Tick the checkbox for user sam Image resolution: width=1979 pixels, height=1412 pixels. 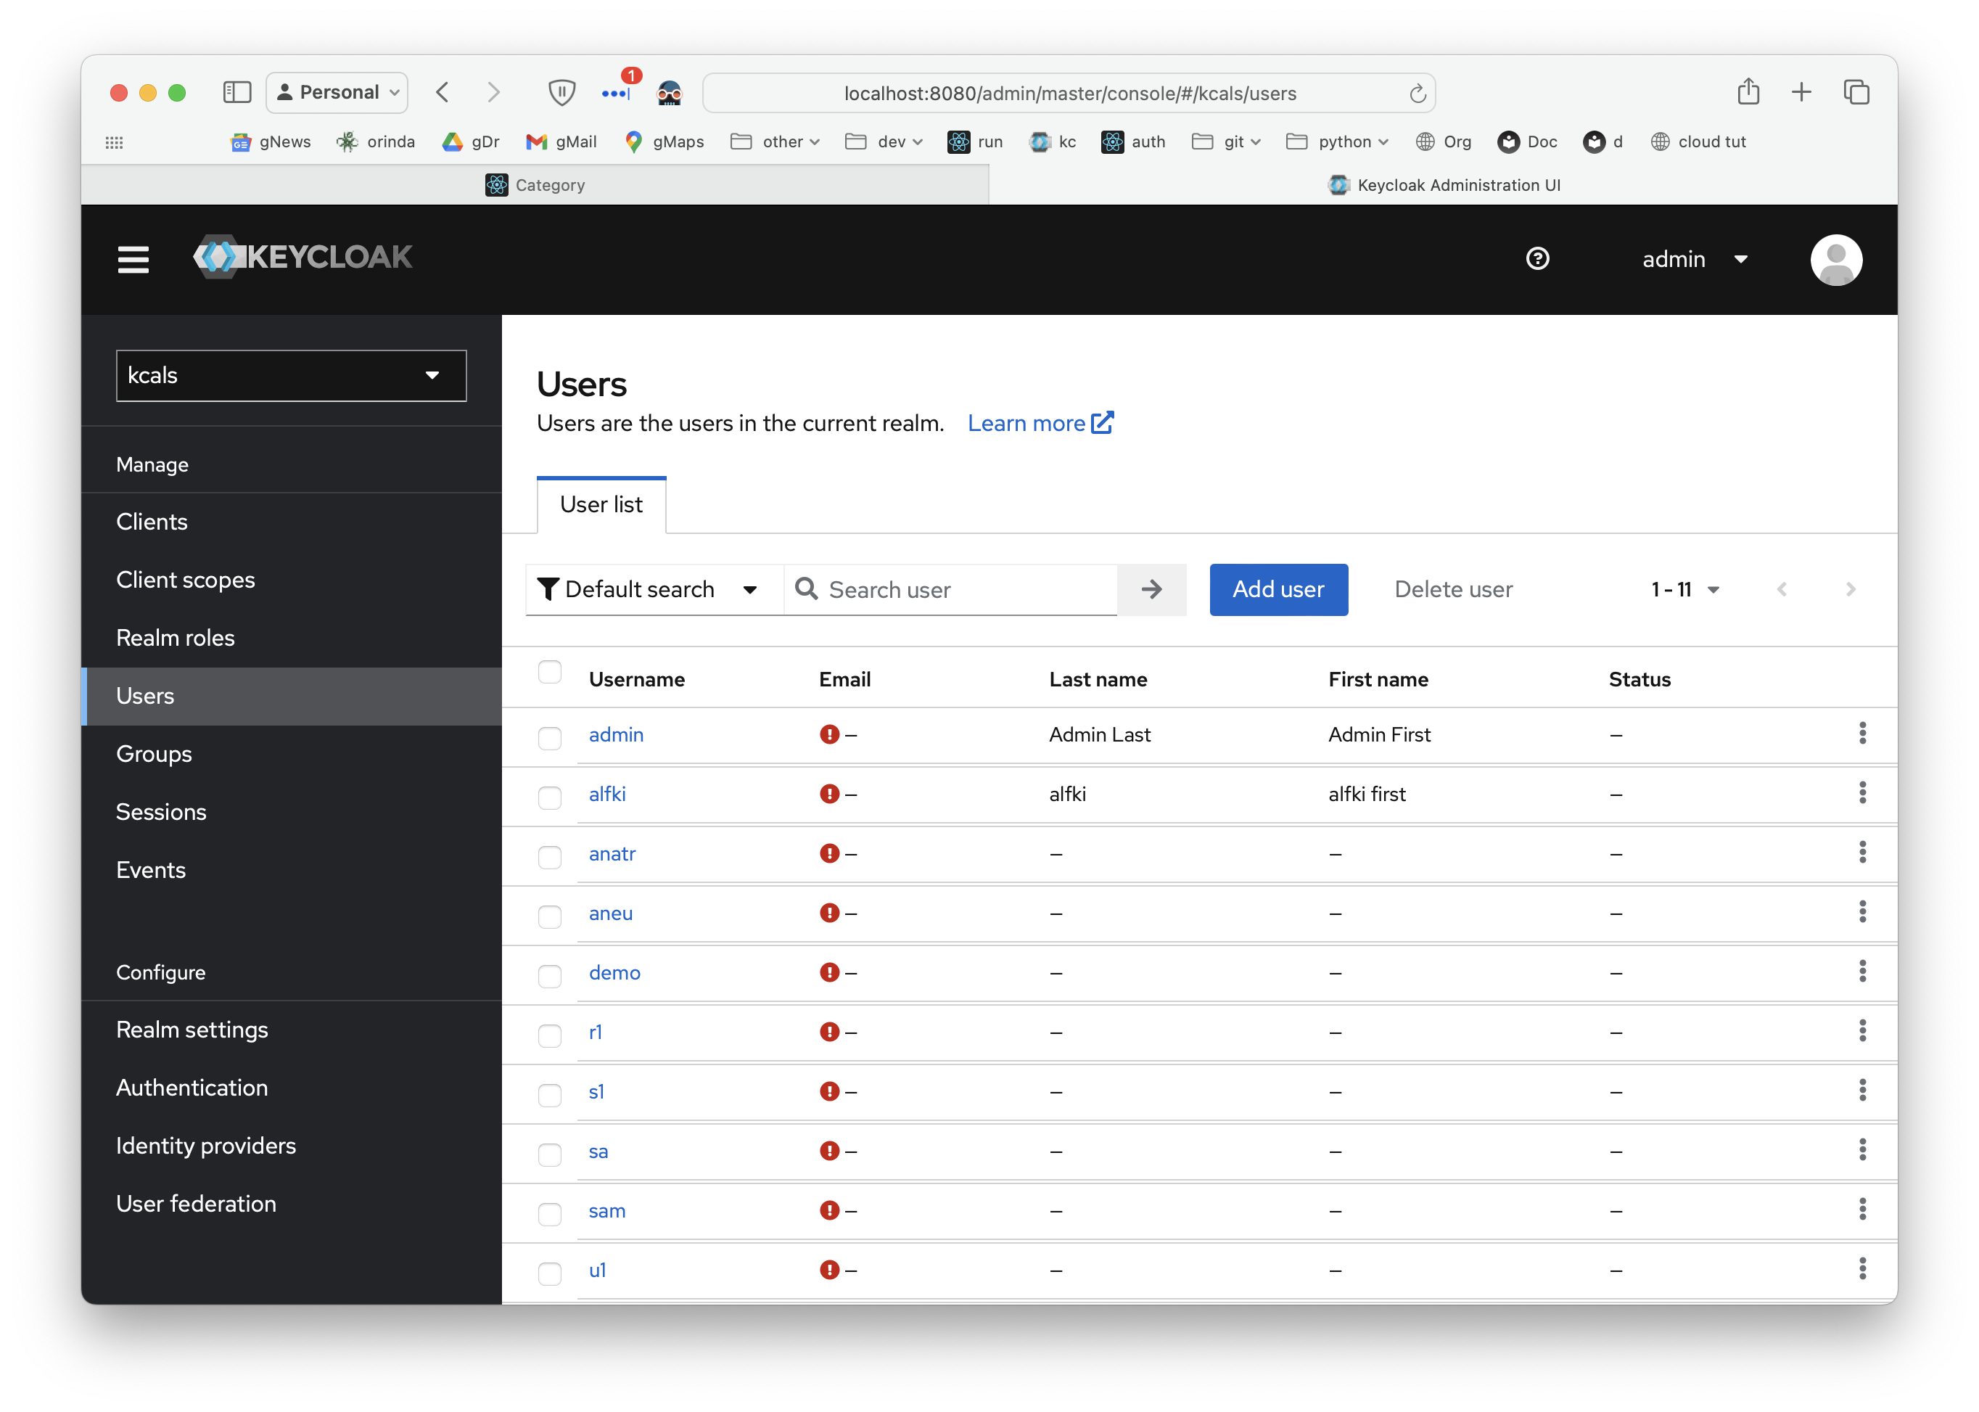coord(549,1213)
